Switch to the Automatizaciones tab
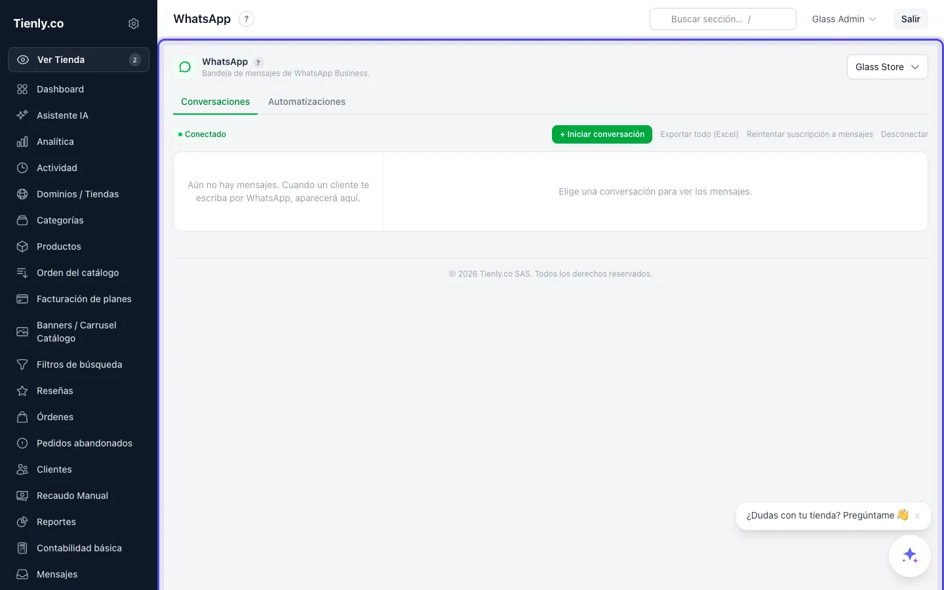This screenshot has width=944, height=590. coord(307,102)
